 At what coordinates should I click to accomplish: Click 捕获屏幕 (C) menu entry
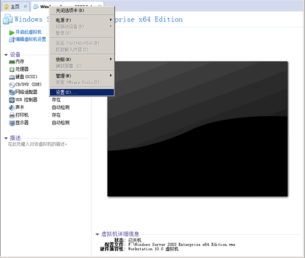click(x=82, y=66)
